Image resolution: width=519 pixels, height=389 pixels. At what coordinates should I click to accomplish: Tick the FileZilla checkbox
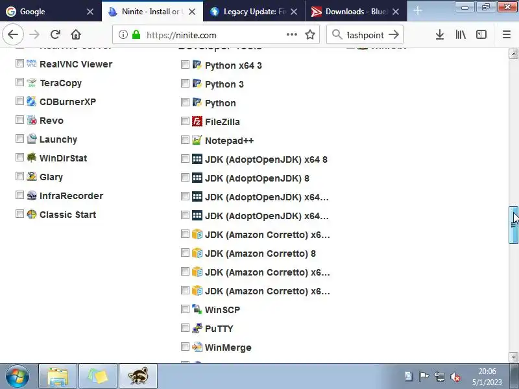(x=185, y=121)
